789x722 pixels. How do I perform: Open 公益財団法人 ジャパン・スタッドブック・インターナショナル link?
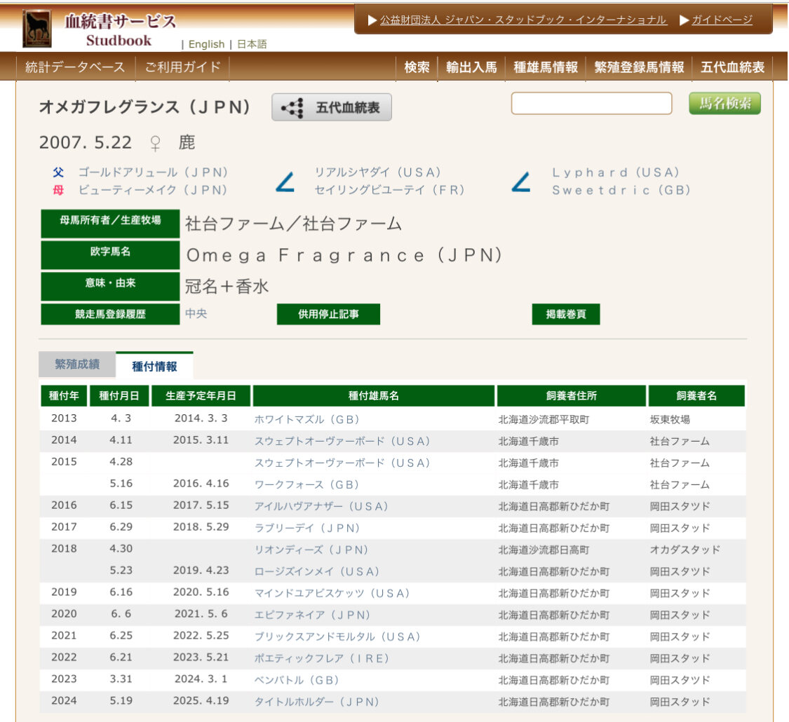pyautogui.click(x=523, y=20)
